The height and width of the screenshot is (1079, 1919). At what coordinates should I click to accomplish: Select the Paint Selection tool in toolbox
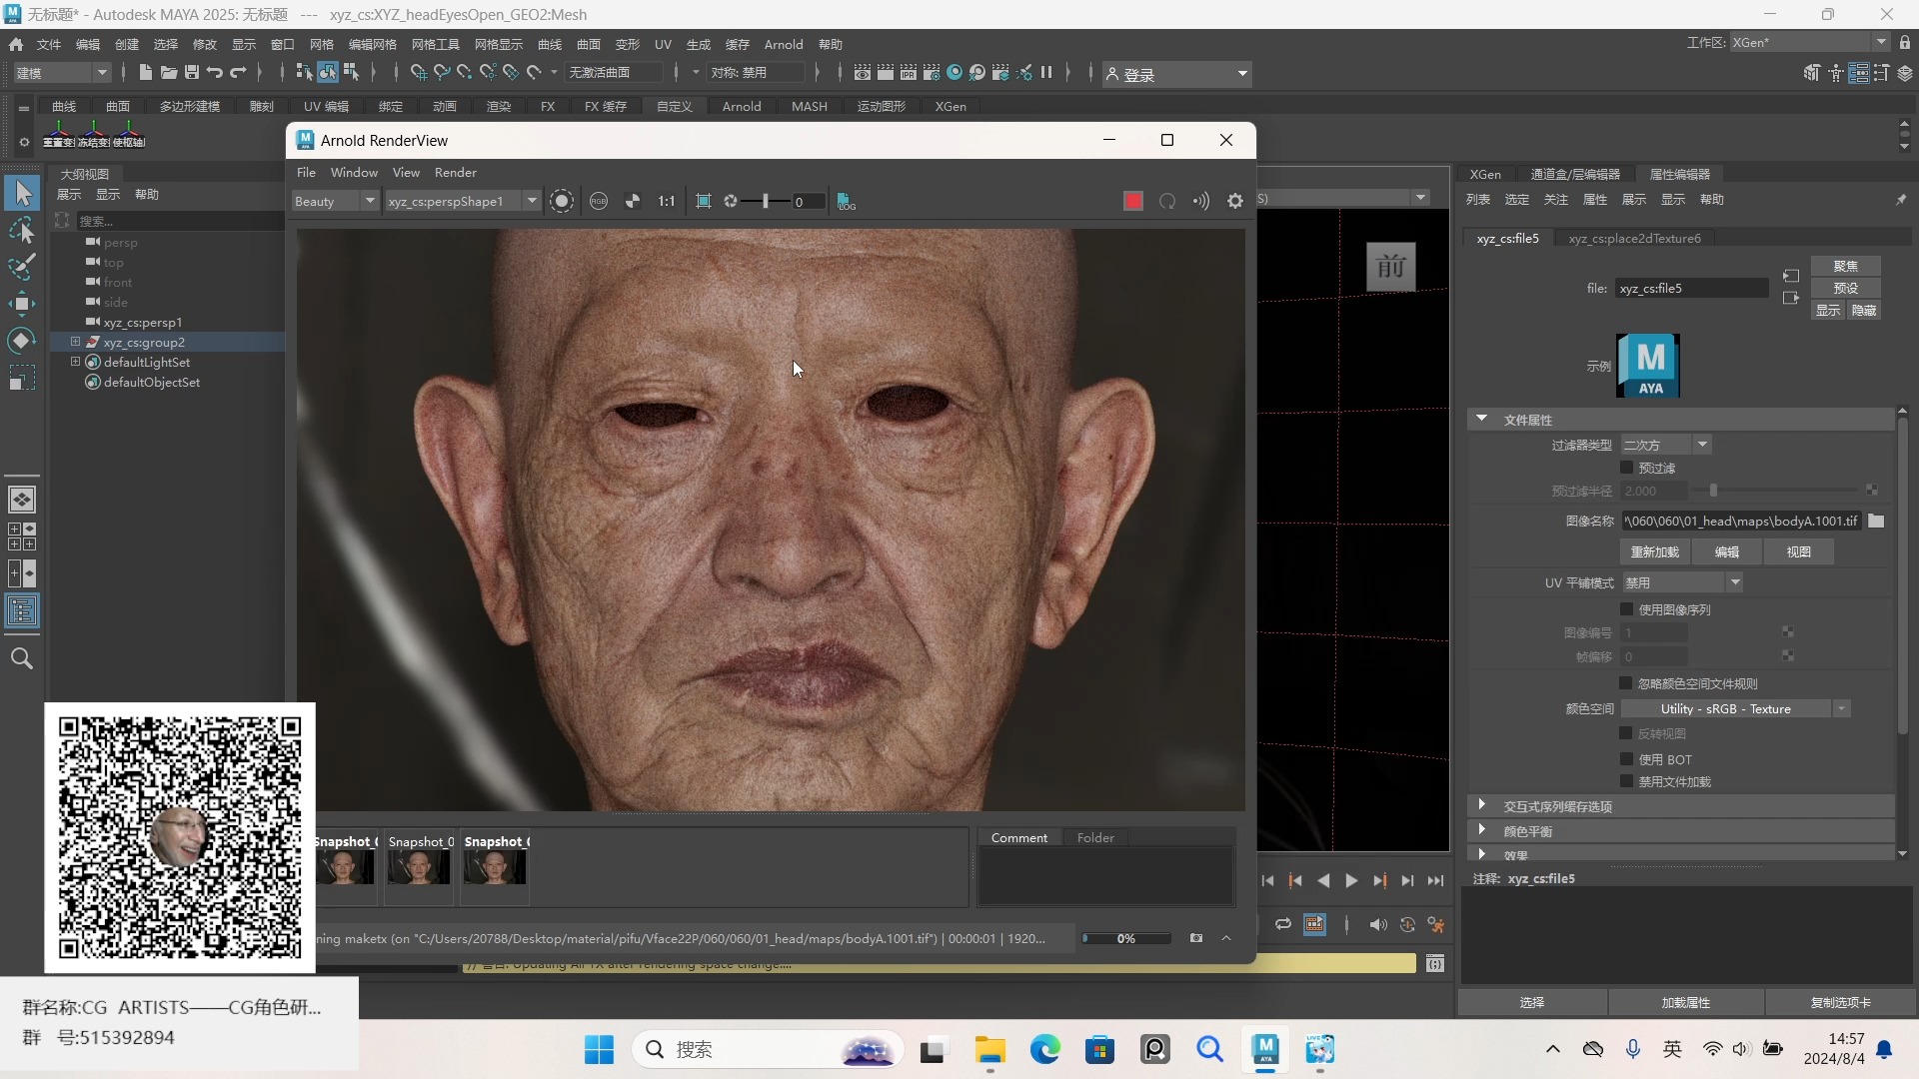click(22, 267)
